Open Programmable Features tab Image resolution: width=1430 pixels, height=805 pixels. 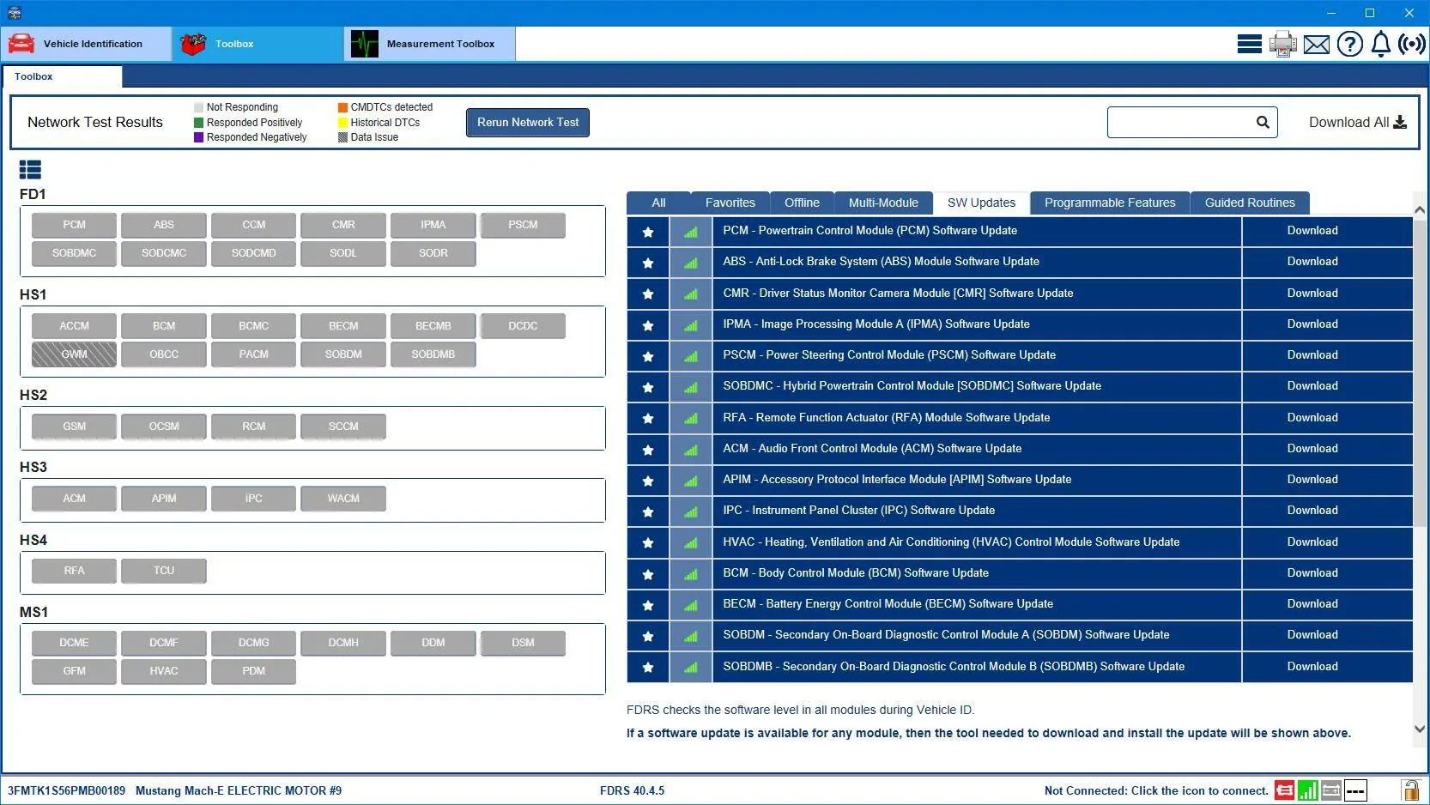coord(1110,203)
